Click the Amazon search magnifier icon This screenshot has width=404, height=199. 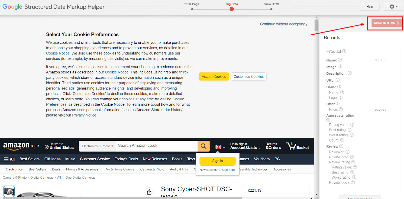204,146
